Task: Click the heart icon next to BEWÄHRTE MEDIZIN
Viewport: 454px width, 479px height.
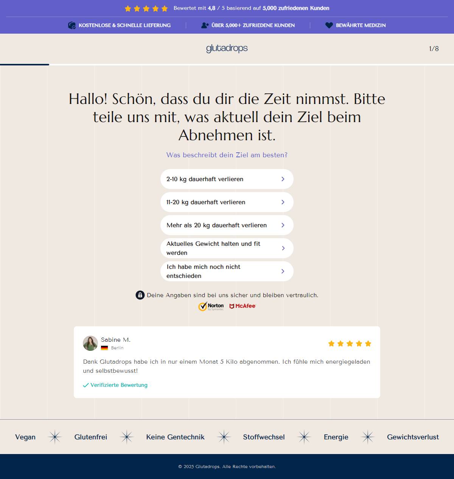Action: pos(328,25)
